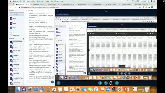Select user Saiful Rijal

16,56
